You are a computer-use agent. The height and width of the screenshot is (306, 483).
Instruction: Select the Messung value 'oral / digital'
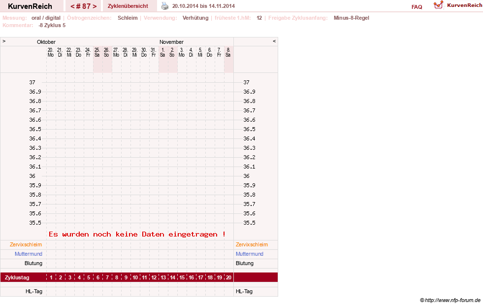tap(46, 18)
